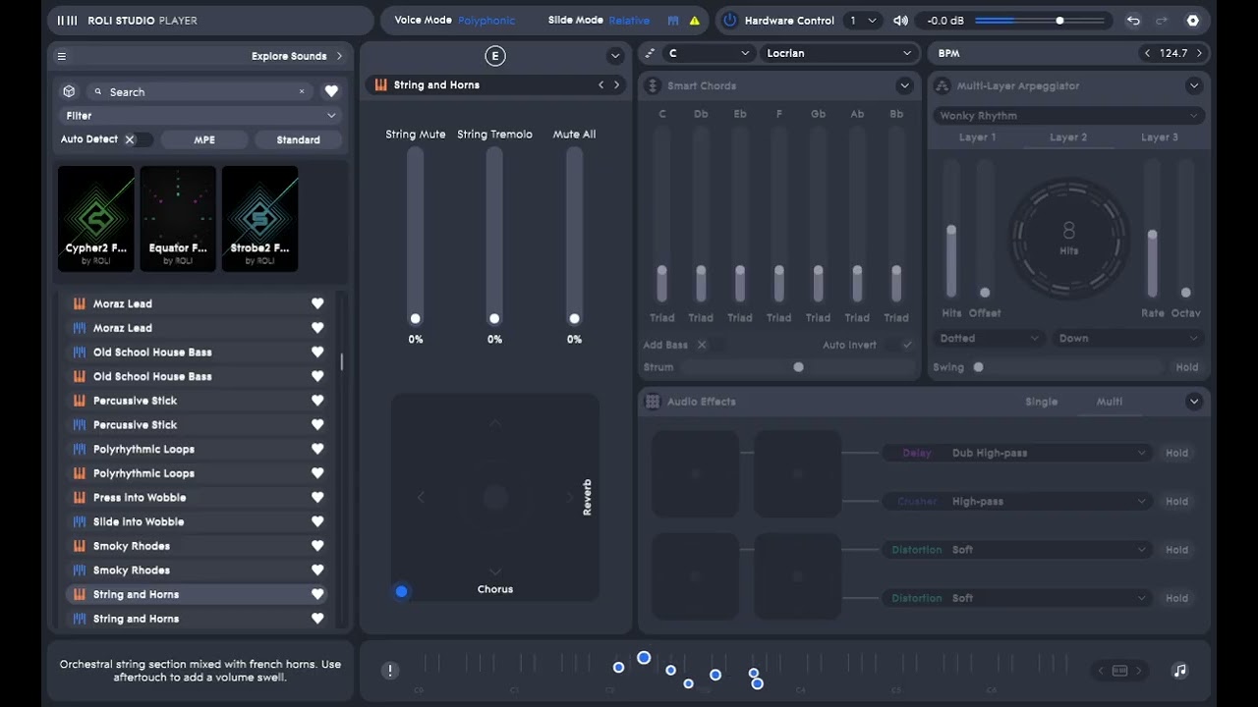Click the circled E logo icon
The height and width of the screenshot is (707, 1258).
coord(495,56)
